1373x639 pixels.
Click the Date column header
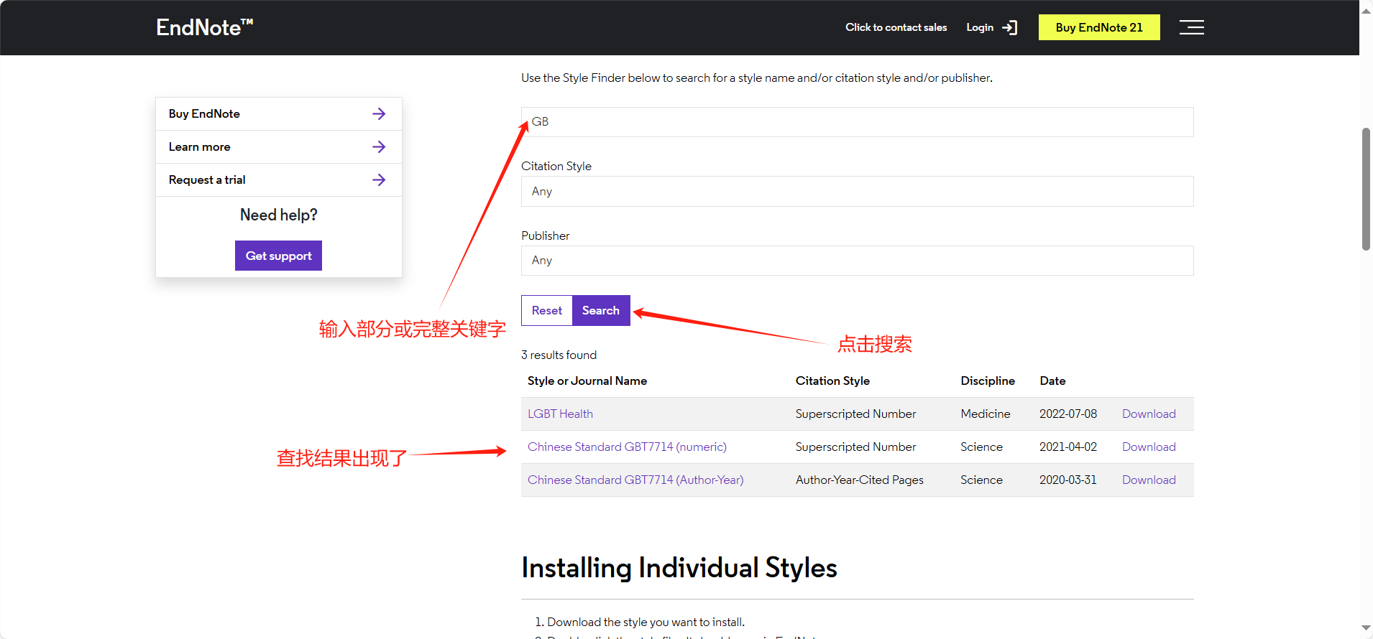1052,381
